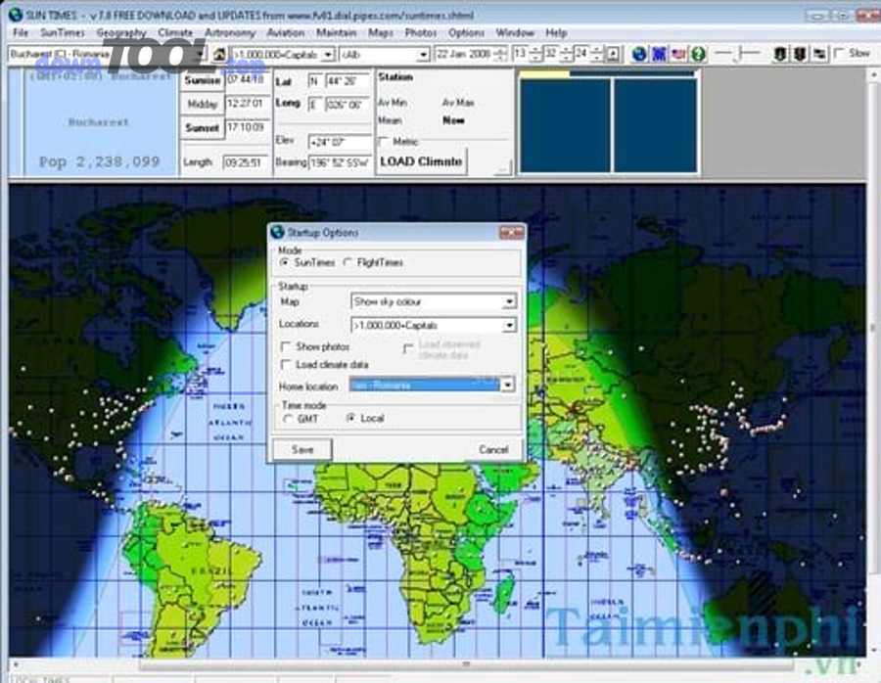Click the Sunset button

[x=203, y=128]
